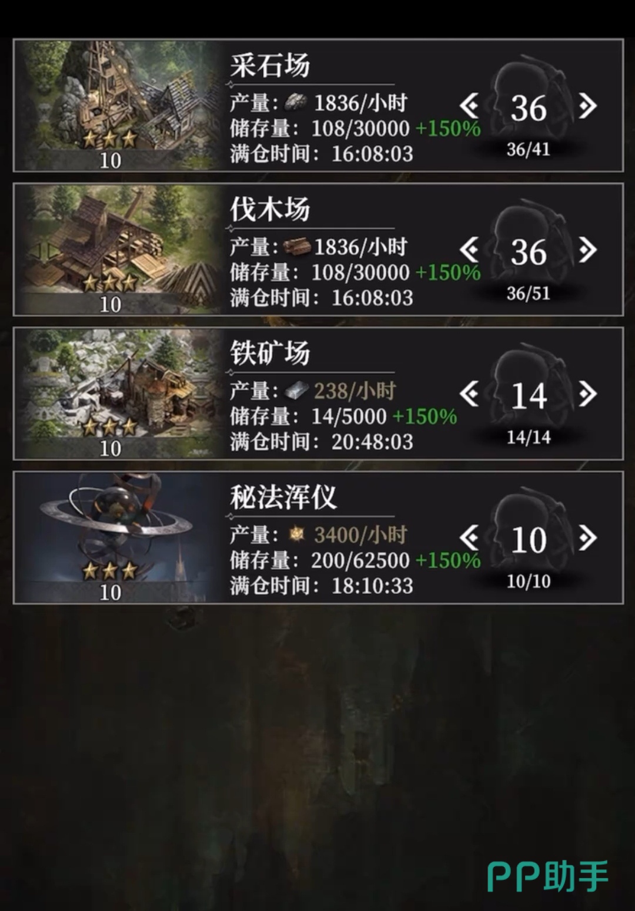The image size is (635, 911).
Task: Tap the iron ingot icon in 铁矿场
Action: coord(296,391)
